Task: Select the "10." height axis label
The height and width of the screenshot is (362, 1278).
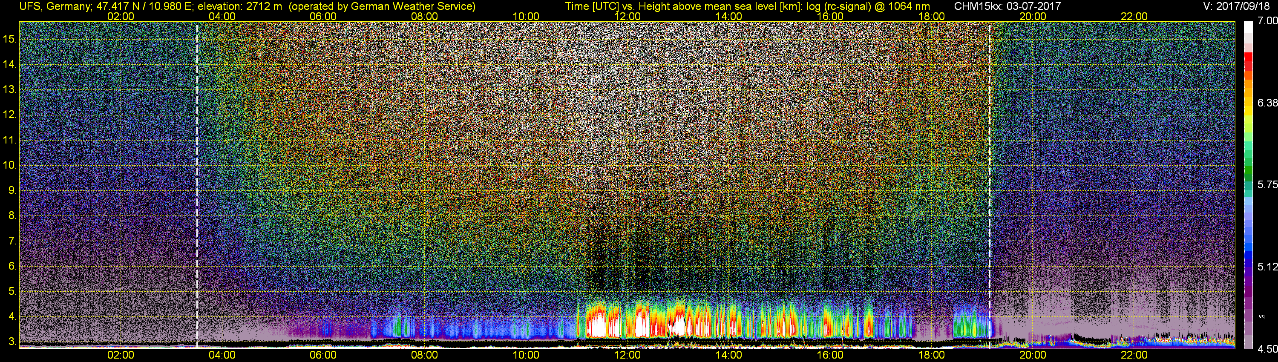Action: [10, 165]
